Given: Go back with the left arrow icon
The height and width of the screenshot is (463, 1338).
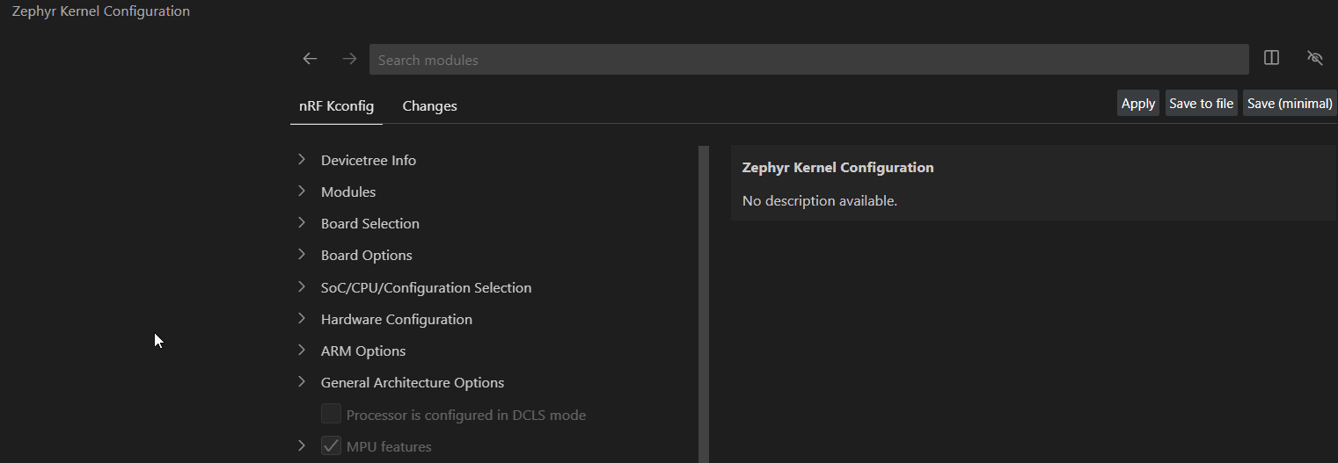Looking at the screenshot, I should click(310, 59).
